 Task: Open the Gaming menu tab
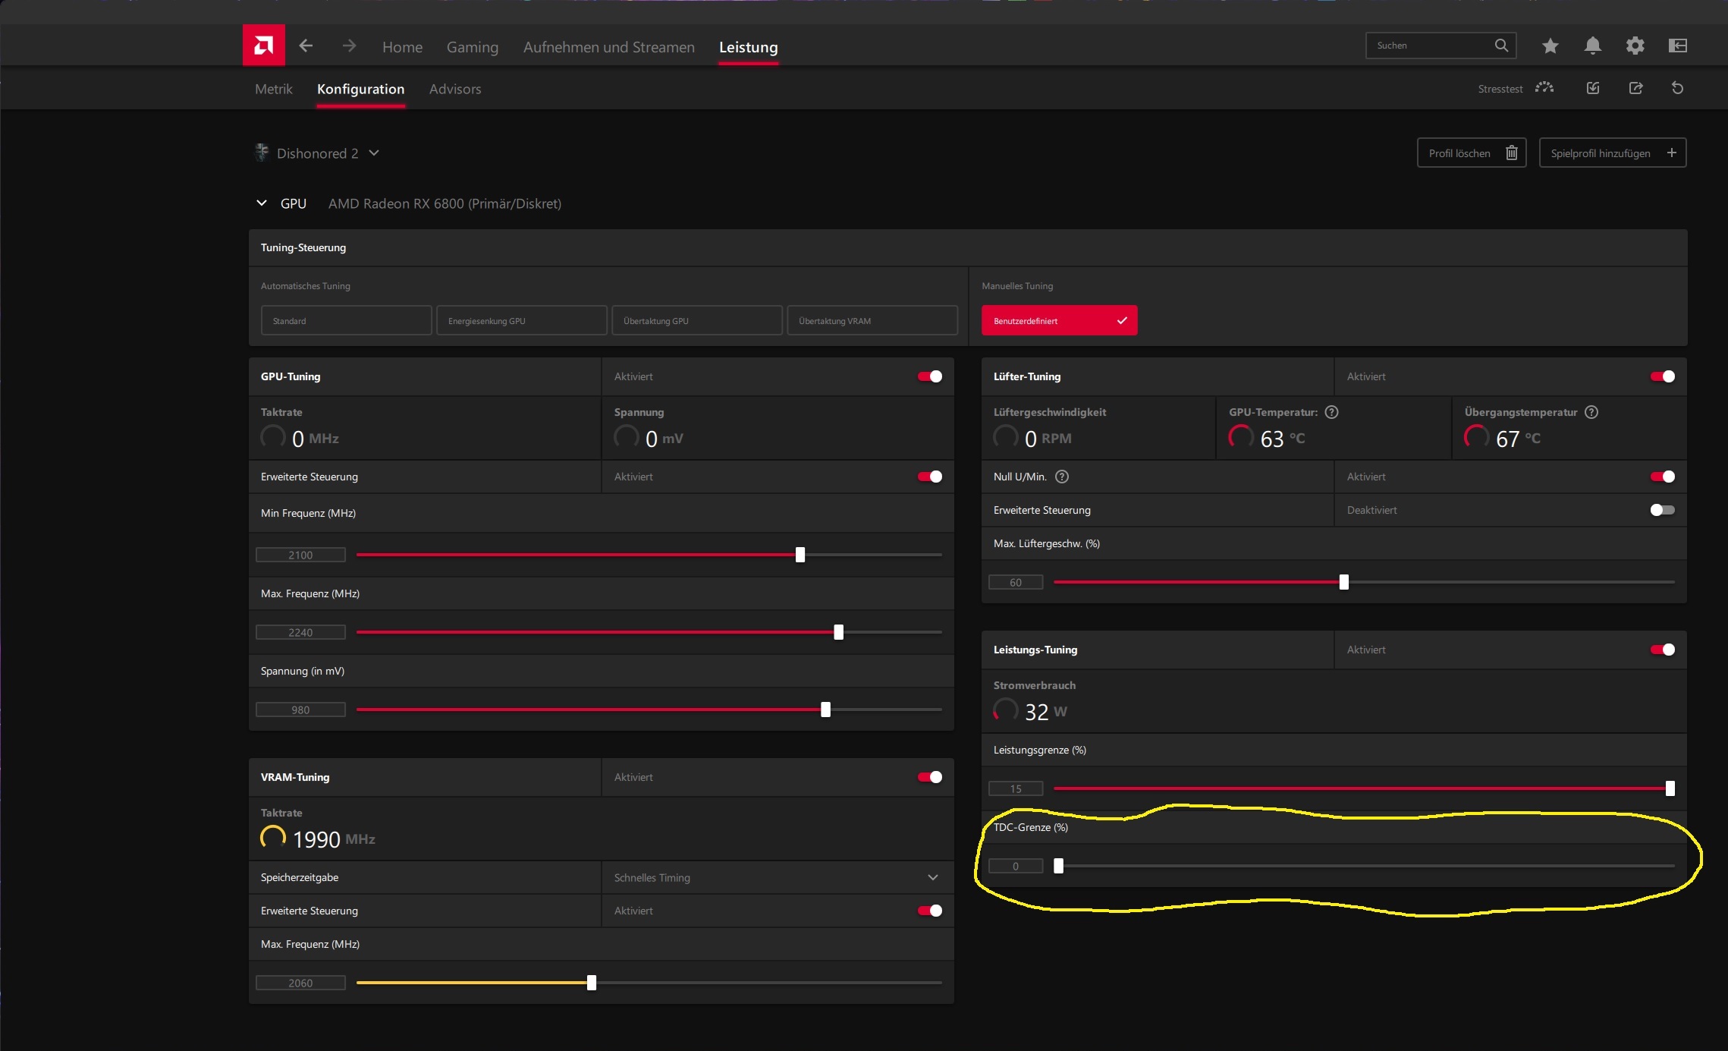(472, 47)
